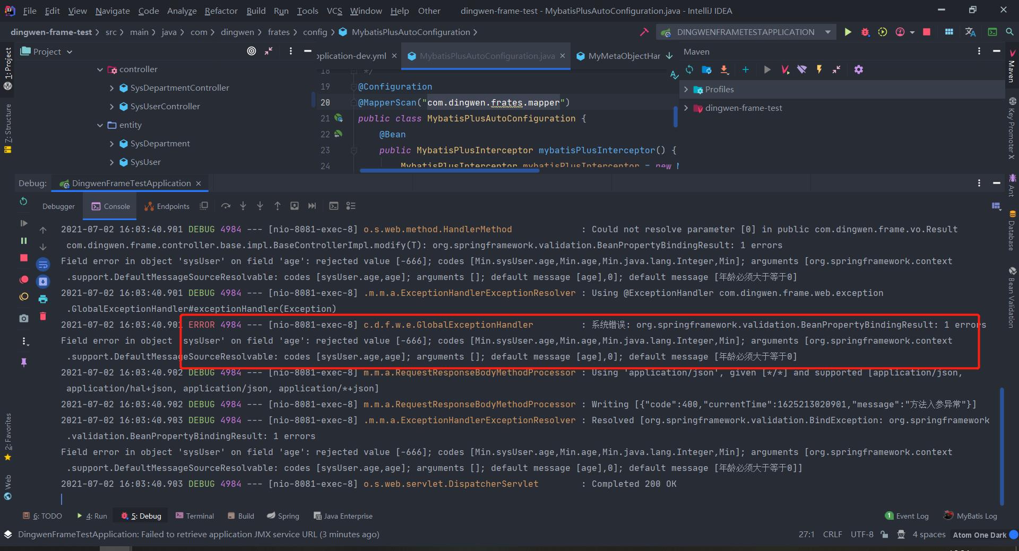Click Step Over in debugger toolbar

(226, 206)
